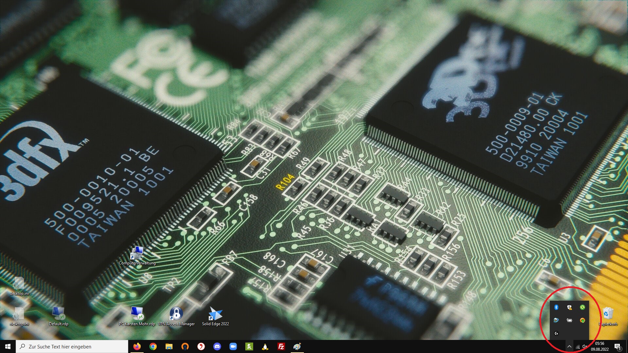628x353 pixels.
Task: Open Windows Security shield tray icon
Action: [569, 307]
